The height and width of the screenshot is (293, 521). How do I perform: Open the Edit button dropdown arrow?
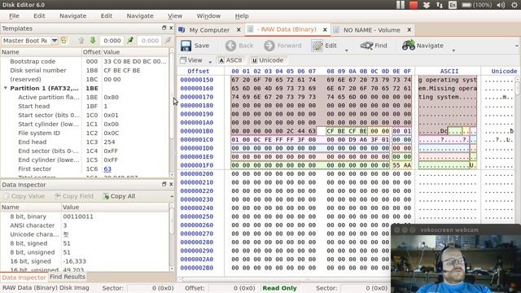click(347, 50)
